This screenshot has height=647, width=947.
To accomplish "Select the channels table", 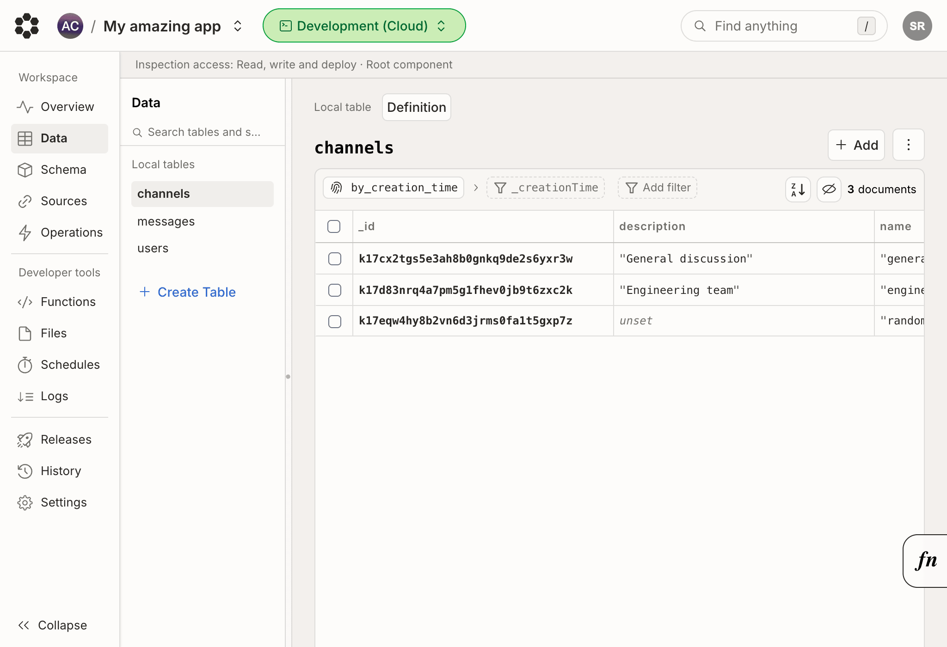I will (203, 194).
